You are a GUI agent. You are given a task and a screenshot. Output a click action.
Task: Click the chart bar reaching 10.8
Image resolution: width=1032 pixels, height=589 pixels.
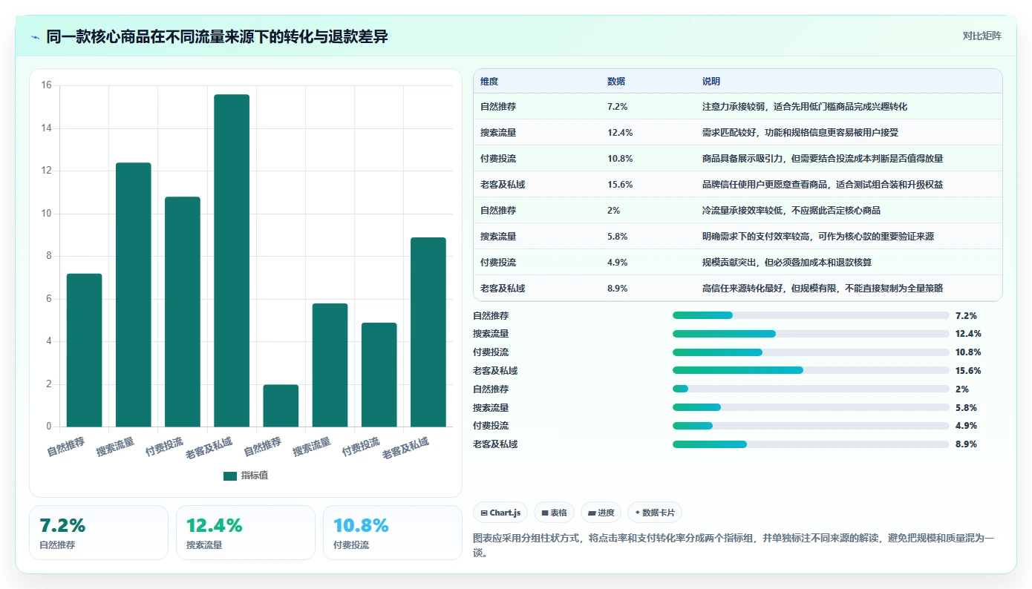[183, 312]
